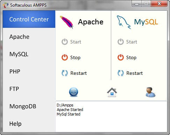This screenshot has height=135, width=170.
Task: Click the Softaculous AMPPS title bar icon
Action: pos(6,5)
